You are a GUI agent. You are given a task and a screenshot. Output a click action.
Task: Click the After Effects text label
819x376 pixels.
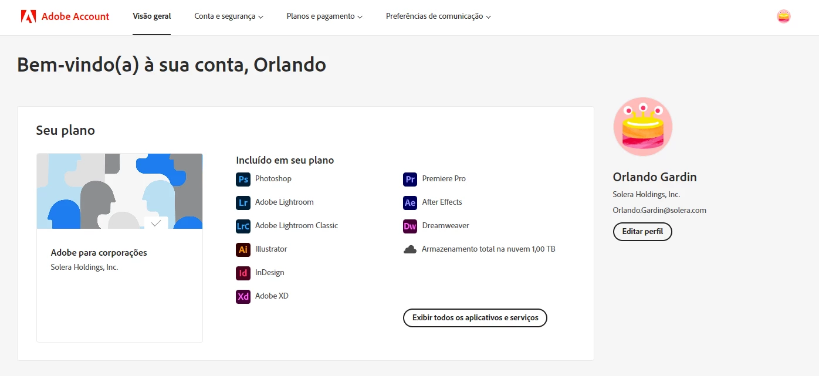(x=442, y=202)
